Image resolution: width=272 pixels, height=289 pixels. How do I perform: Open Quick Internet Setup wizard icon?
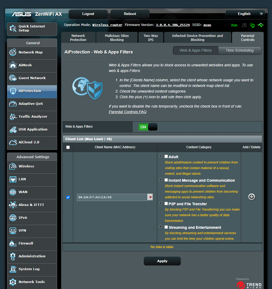tap(13, 29)
